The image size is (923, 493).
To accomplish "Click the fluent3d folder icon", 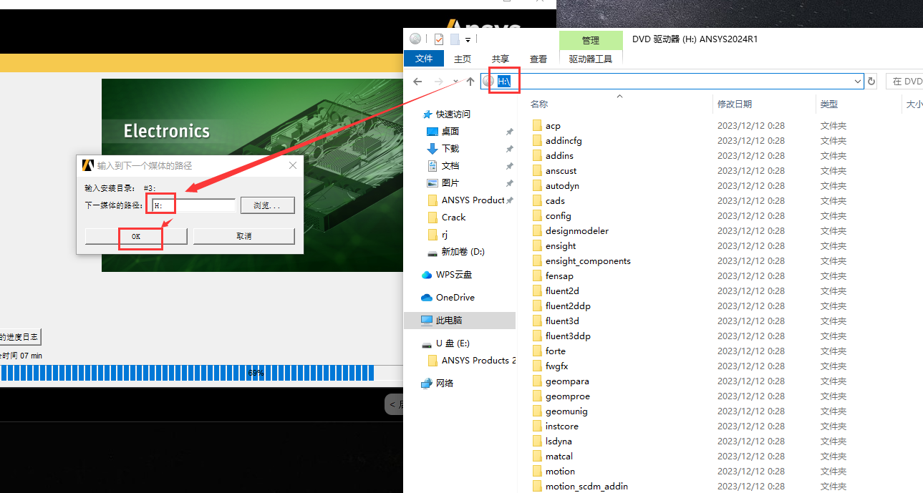I will coord(538,321).
